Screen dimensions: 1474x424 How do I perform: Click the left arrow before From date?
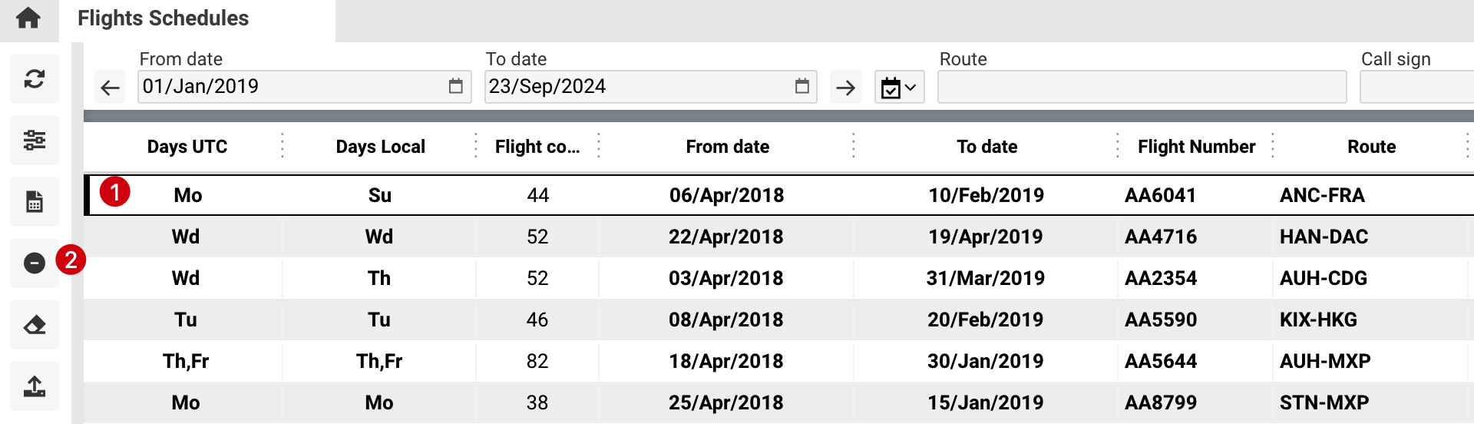pyautogui.click(x=111, y=88)
